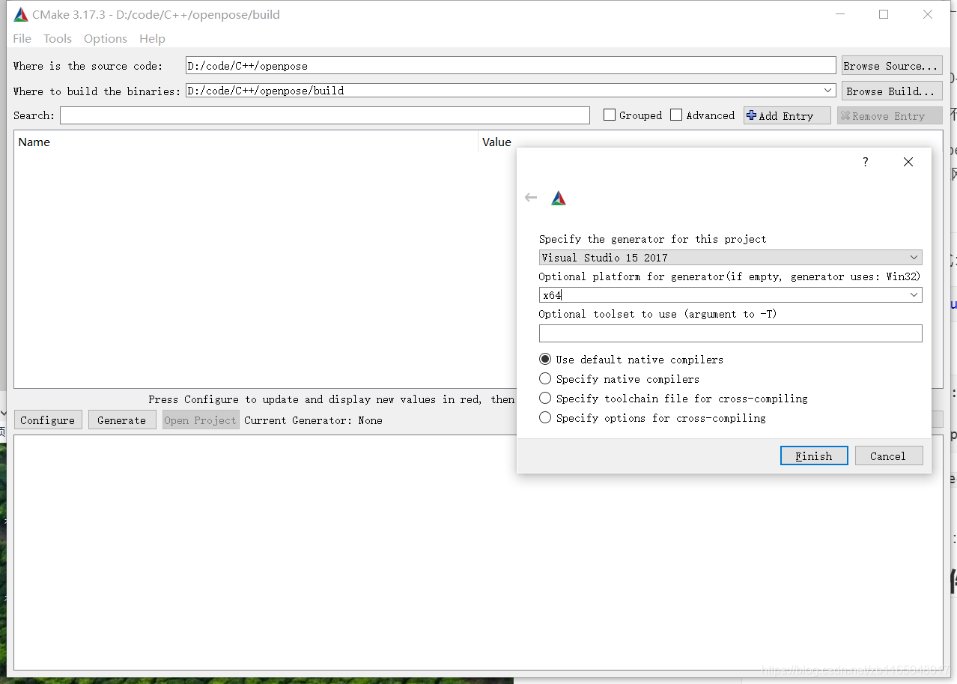Click Browse Build button
The height and width of the screenshot is (684, 957).
891,91
